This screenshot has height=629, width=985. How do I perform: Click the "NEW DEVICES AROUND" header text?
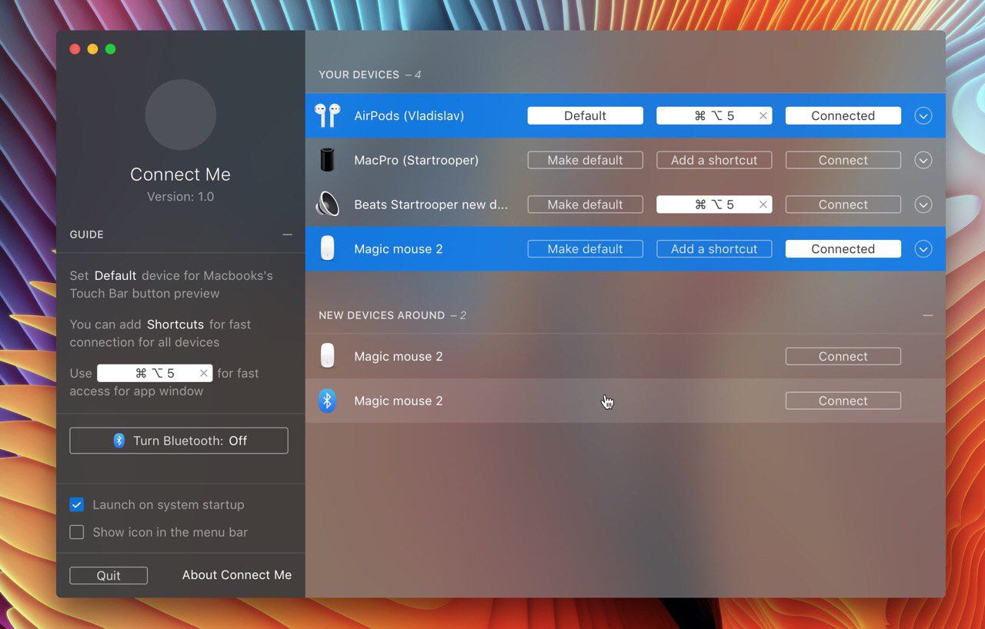[x=382, y=315]
